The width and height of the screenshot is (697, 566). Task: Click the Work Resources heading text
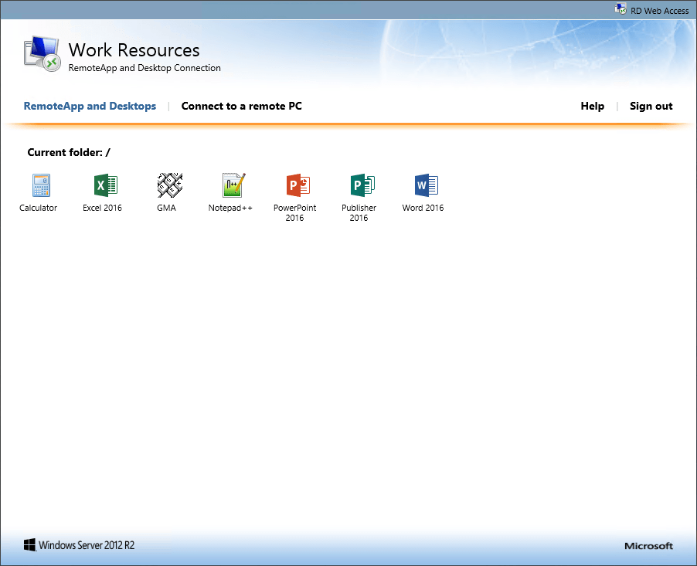point(133,49)
